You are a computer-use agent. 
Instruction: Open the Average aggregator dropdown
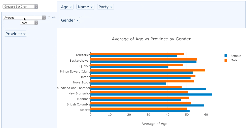(24, 18)
